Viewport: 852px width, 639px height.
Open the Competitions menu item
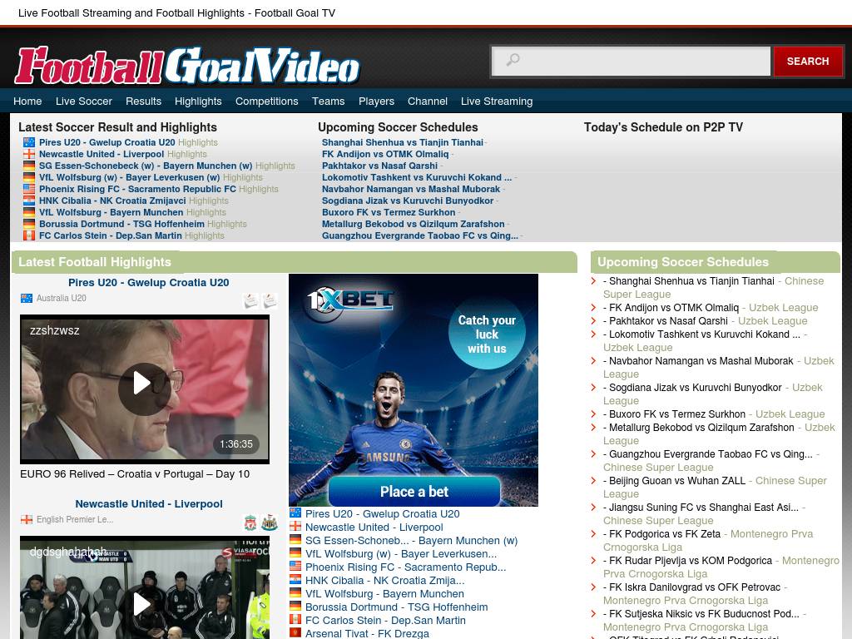[266, 101]
